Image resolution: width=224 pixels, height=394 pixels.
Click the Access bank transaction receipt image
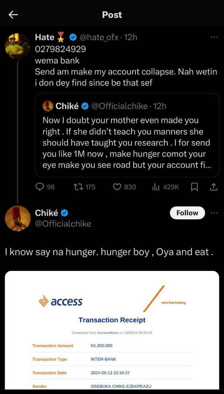tap(112, 332)
